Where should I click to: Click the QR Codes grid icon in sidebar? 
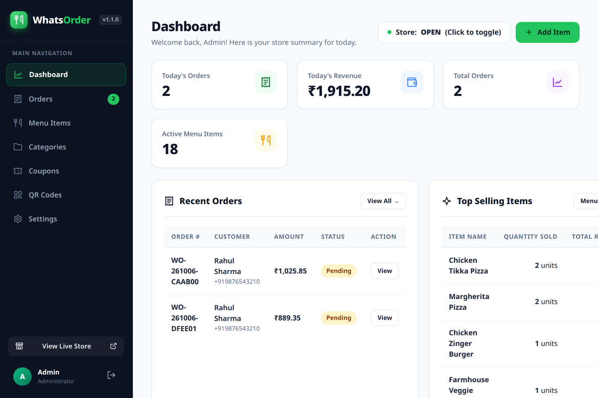[x=18, y=194]
